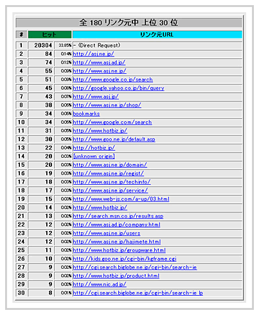Click the hit count 30 in row 12
The image size is (259, 315).
coord(49,139)
